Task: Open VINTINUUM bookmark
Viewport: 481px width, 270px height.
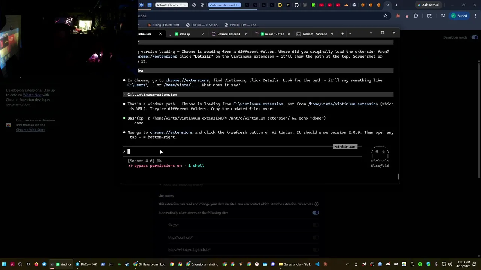Action: (241, 25)
